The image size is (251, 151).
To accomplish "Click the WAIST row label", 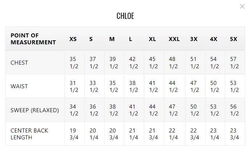I will coord(19,86).
